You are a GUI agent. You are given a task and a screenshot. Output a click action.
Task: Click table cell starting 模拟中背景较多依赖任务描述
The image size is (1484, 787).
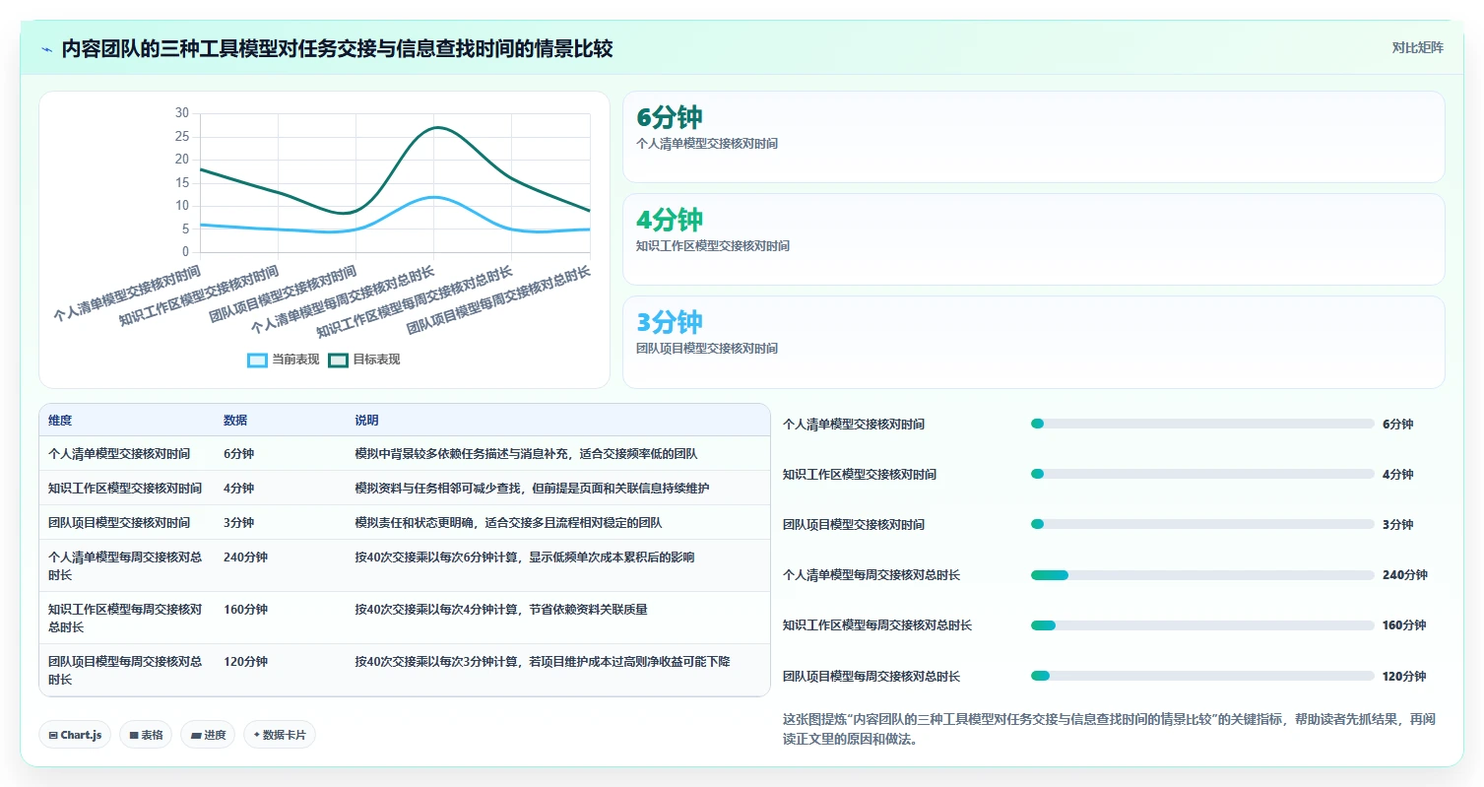point(527,454)
